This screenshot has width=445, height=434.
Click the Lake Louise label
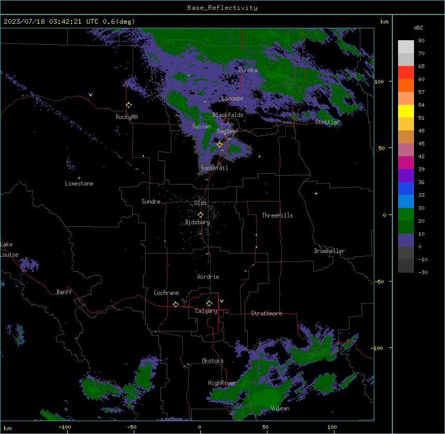(x=9, y=249)
